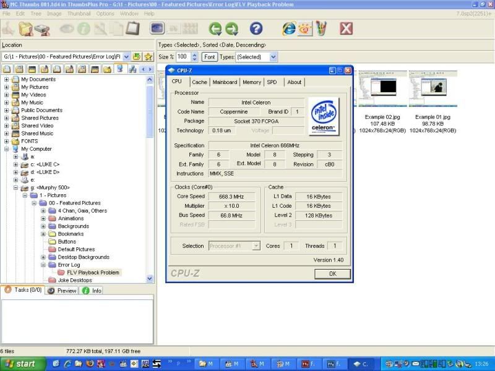Click the Core Speed value 668.3 MHz
The height and width of the screenshot is (371, 495).
[x=231, y=197]
